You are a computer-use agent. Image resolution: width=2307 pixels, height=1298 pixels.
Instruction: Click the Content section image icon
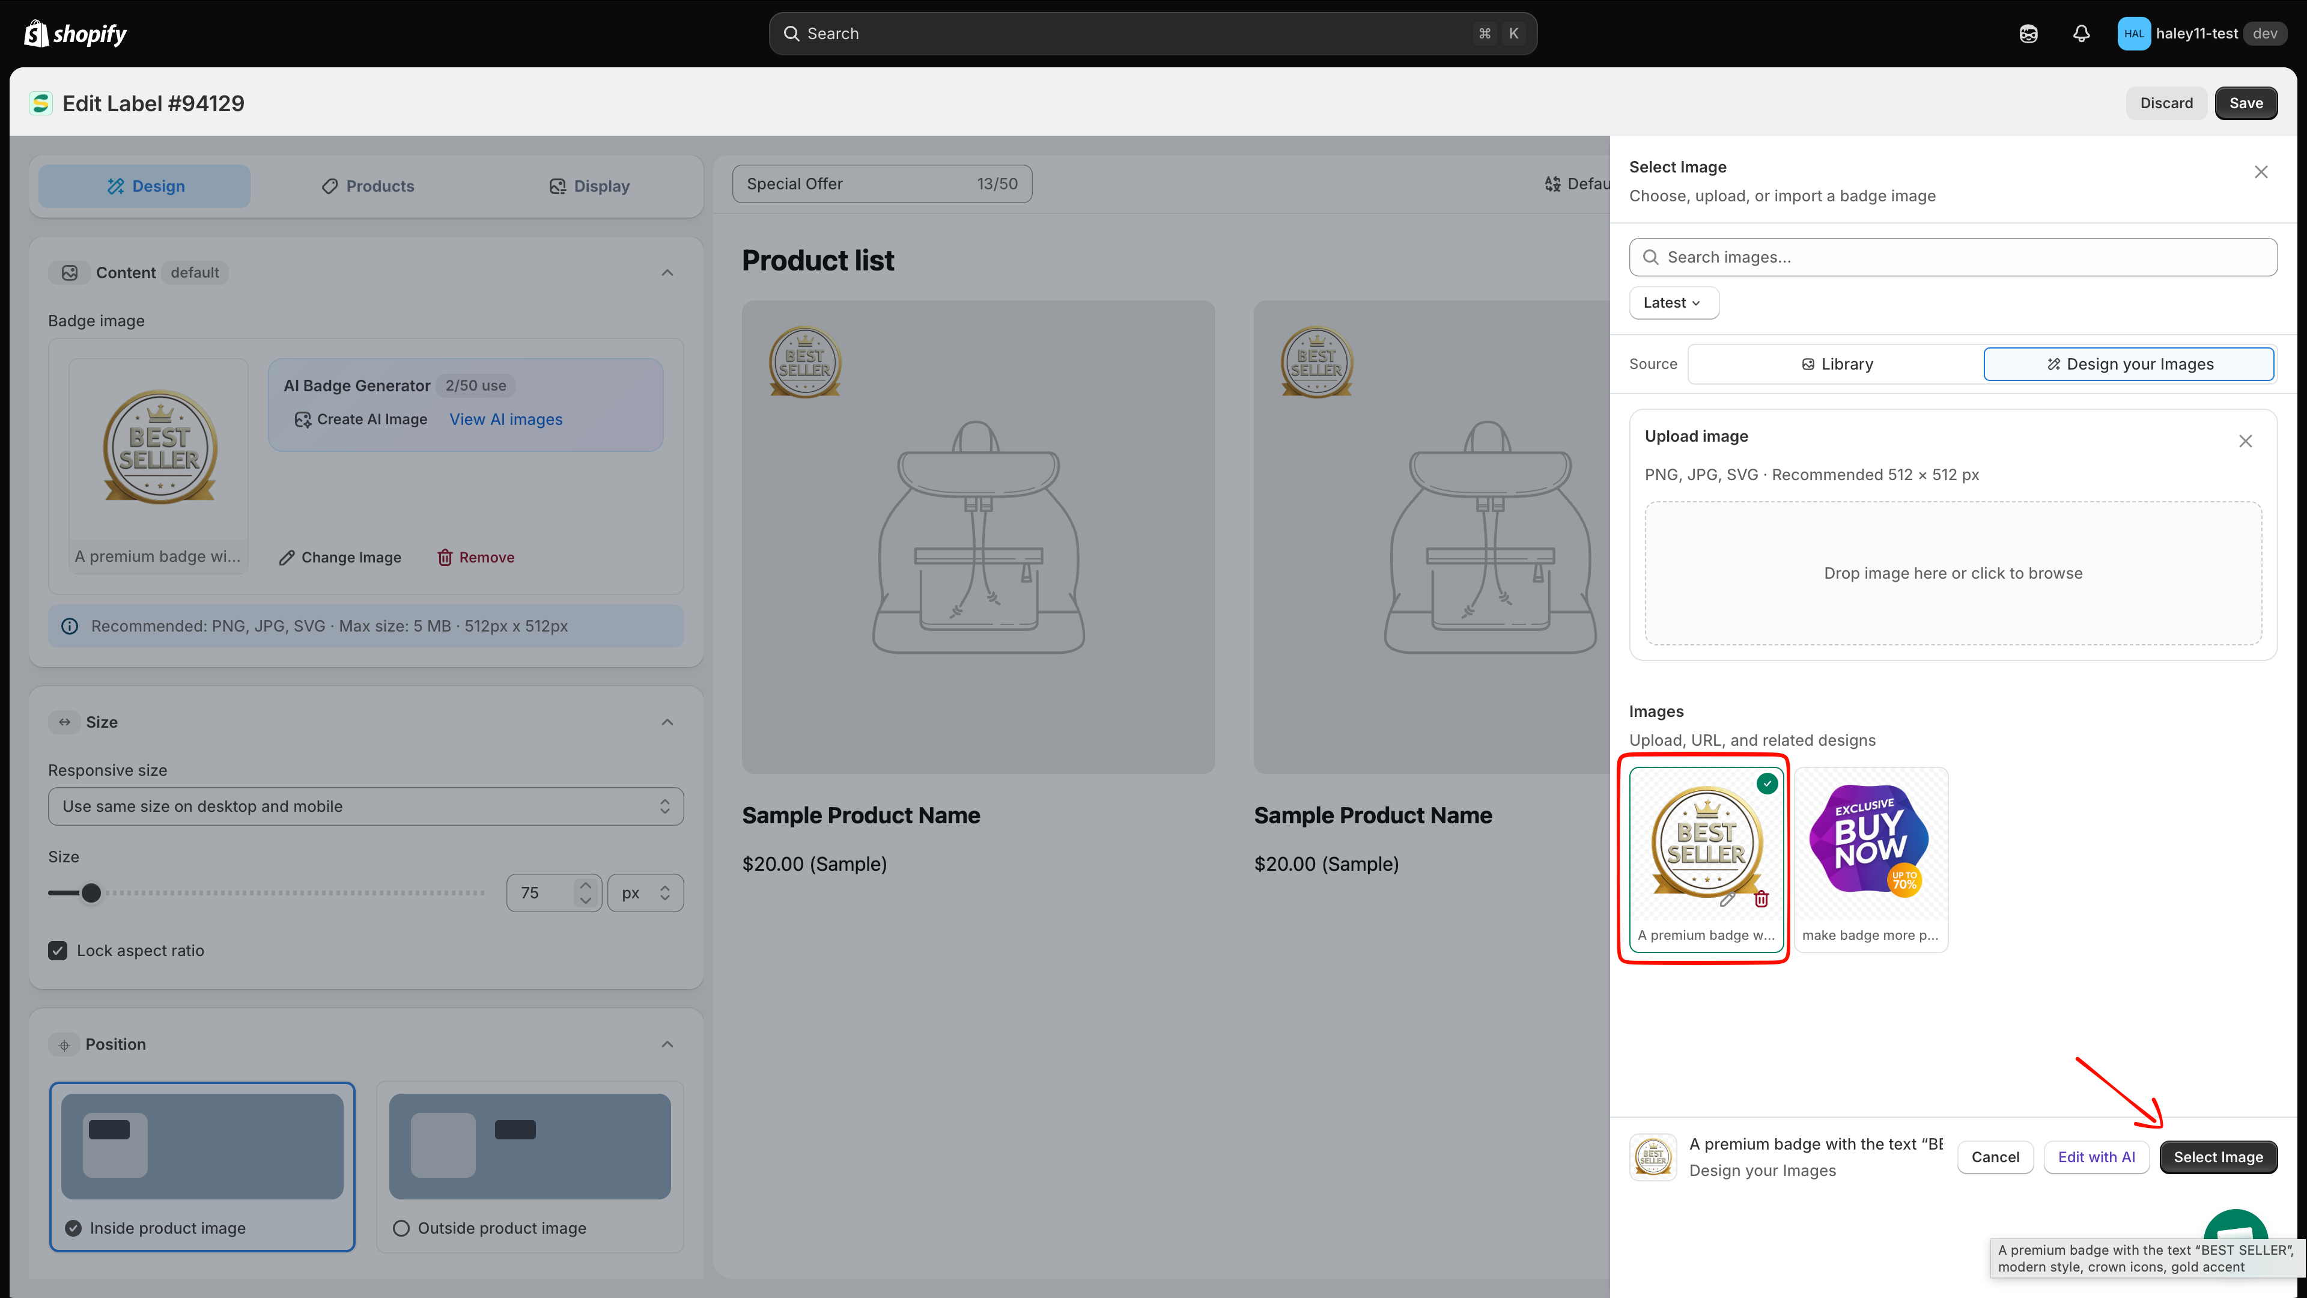[x=70, y=272]
